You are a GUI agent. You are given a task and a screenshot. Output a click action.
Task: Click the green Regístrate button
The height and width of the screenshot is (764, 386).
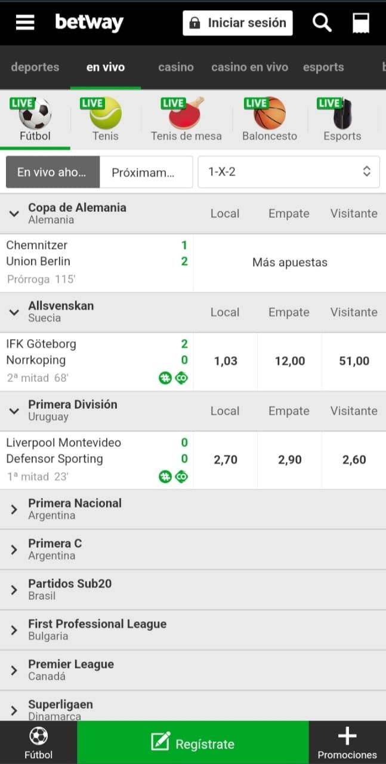click(193, 743)
